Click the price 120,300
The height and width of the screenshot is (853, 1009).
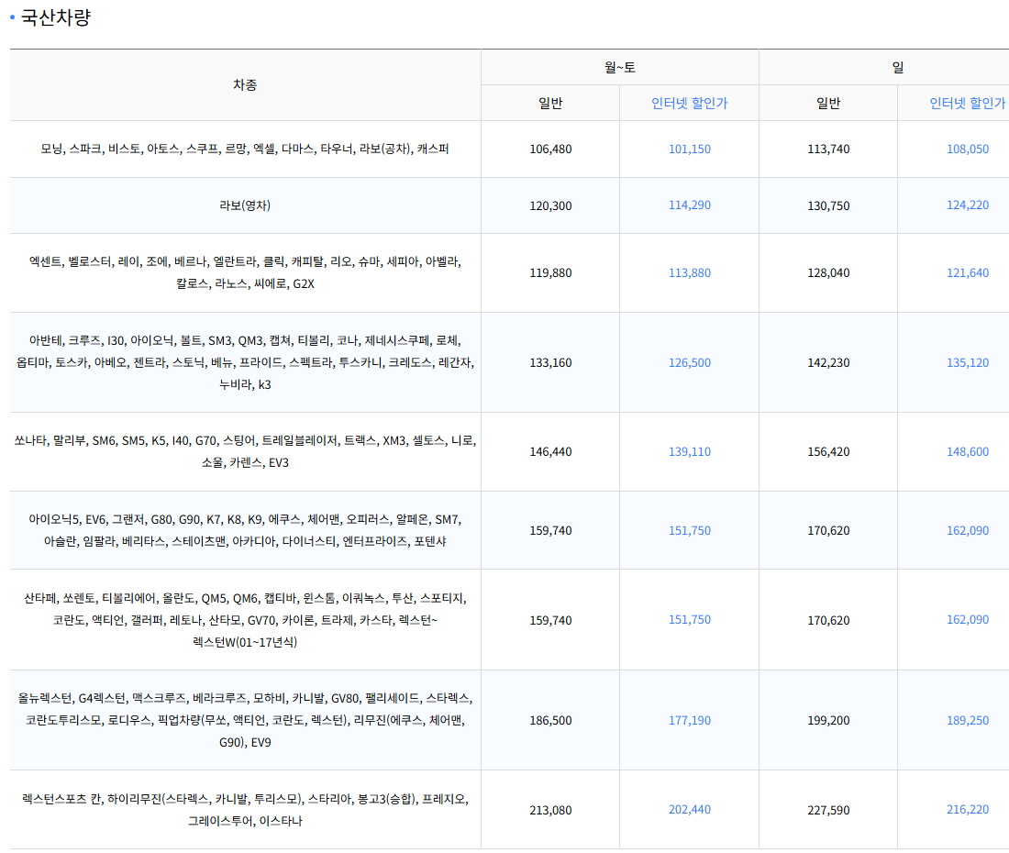coord(550,205)
